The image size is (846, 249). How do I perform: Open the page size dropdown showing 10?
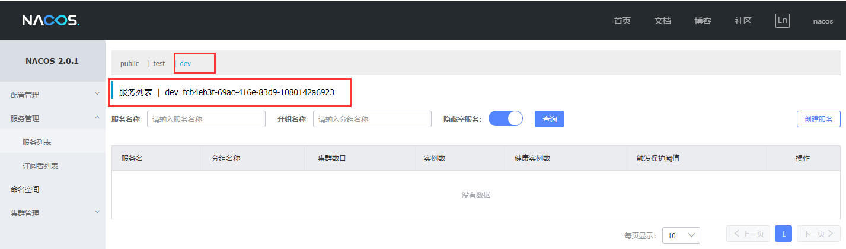click(x=681, y=235)
